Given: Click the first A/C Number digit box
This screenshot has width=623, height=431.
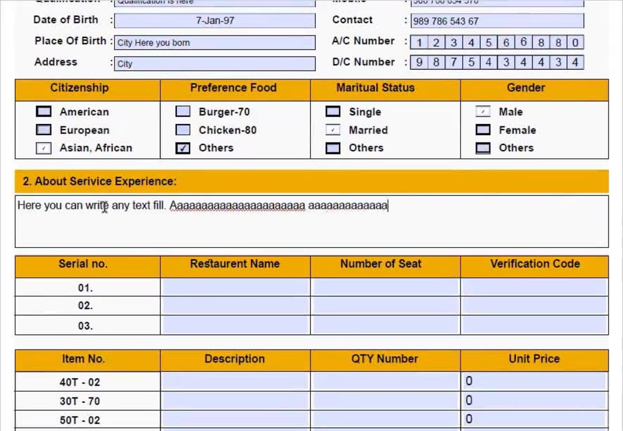Looking at the screenshot, I should pyautogui.click(x=419, y=42).
